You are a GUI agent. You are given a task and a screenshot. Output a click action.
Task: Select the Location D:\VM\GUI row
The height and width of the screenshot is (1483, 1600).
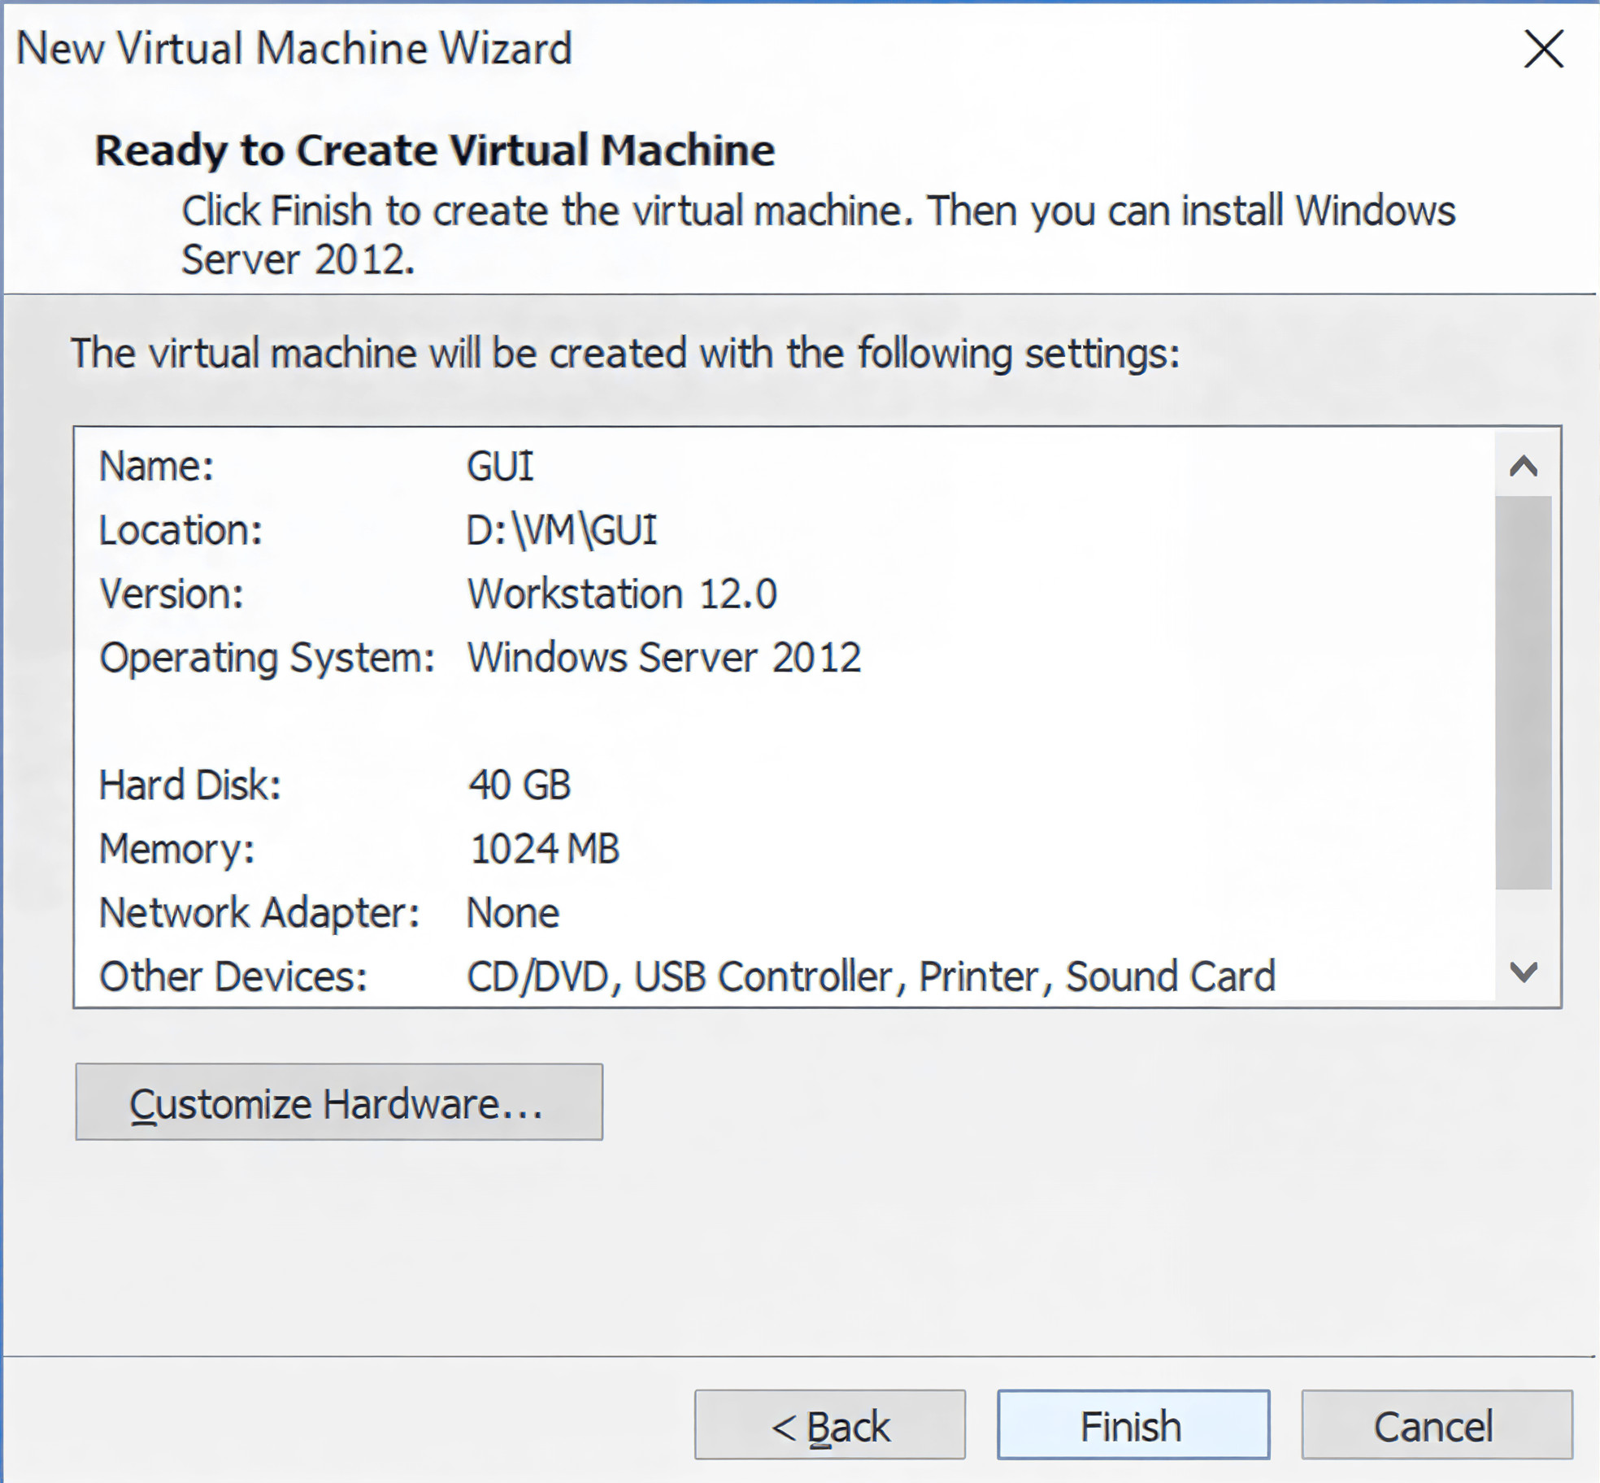561,530
